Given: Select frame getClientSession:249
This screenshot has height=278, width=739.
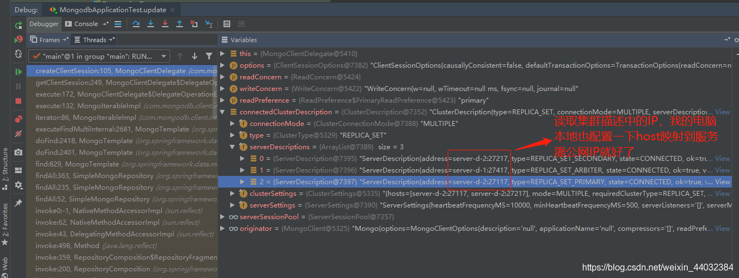Looking at the screenshot, I should (122, 83).
